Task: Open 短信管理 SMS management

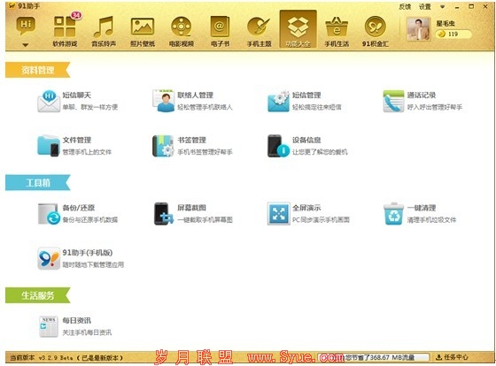Action: point(305,101)
